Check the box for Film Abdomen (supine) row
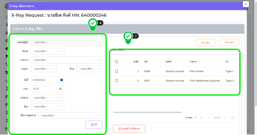The width and height of the screenshot is (257, 135). pos(116,81)
